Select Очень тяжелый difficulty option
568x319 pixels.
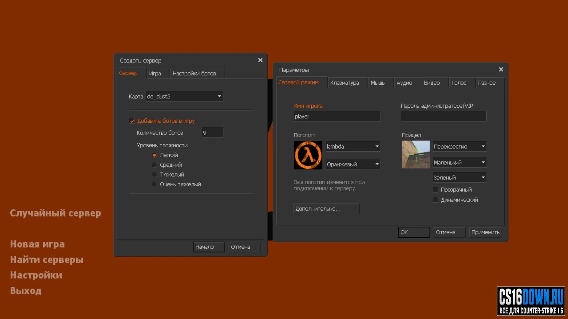coord(154,184)
